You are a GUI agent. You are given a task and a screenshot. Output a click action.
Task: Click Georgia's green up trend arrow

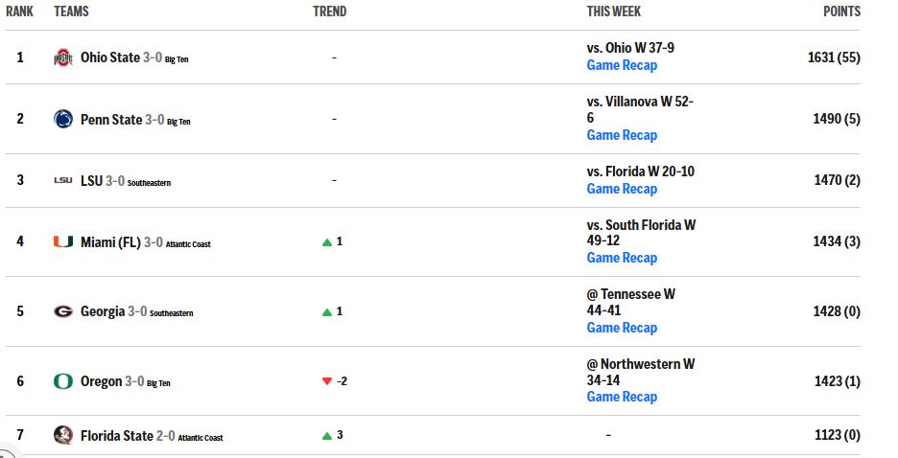(327, 312)
